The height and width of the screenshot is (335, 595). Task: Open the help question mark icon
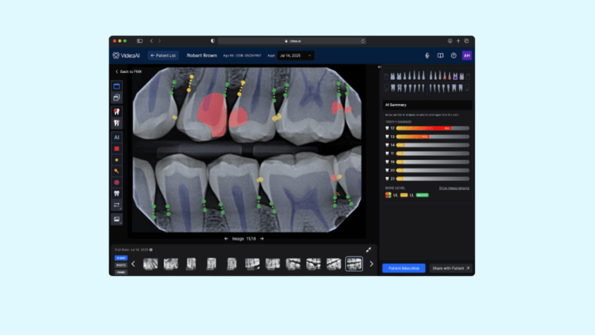coord(454,55)
